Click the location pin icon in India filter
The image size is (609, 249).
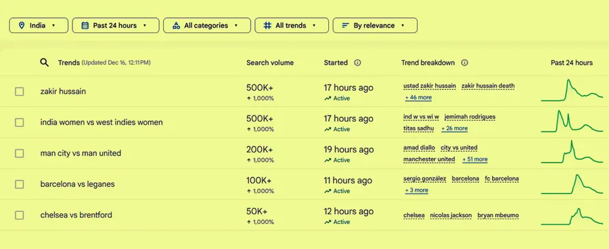(x=22, y=26)
